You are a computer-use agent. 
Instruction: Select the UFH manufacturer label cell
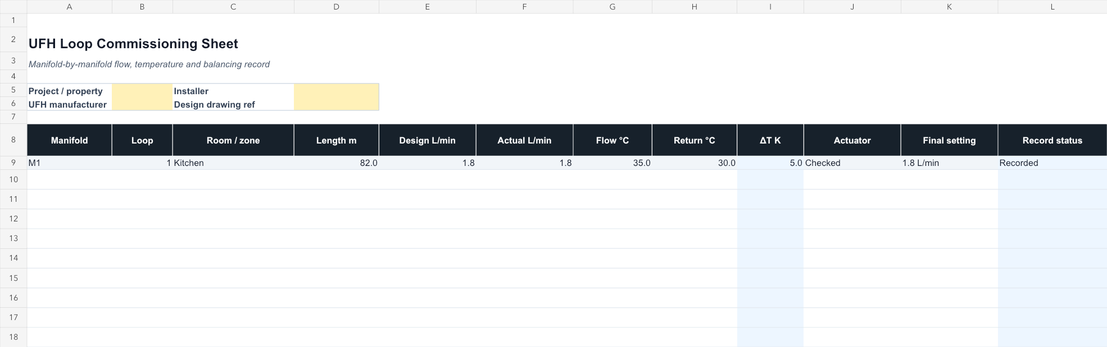[x=70, y=104]
